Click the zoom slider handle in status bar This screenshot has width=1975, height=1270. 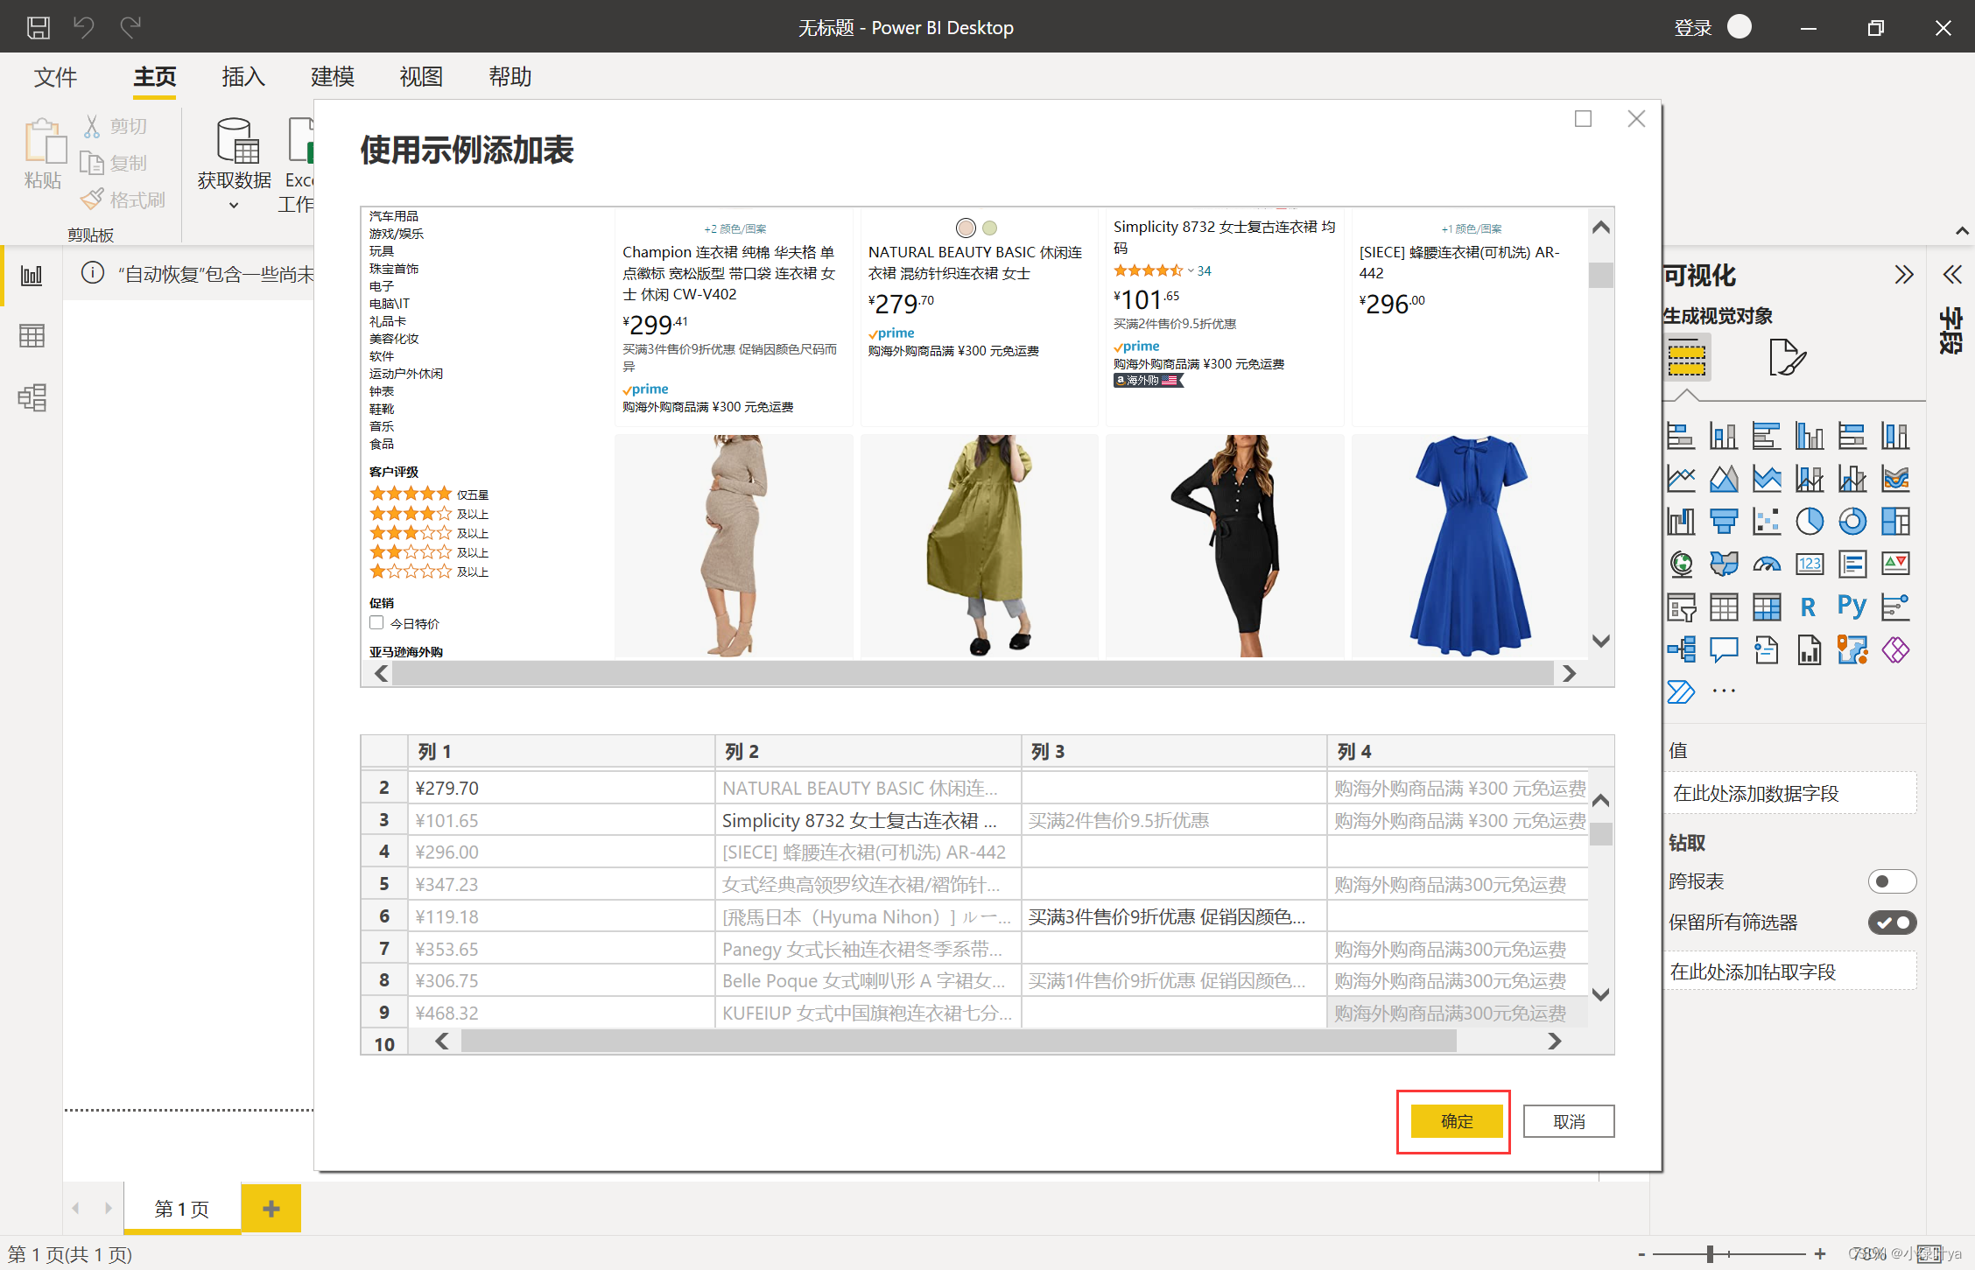pos(1710,1253)
